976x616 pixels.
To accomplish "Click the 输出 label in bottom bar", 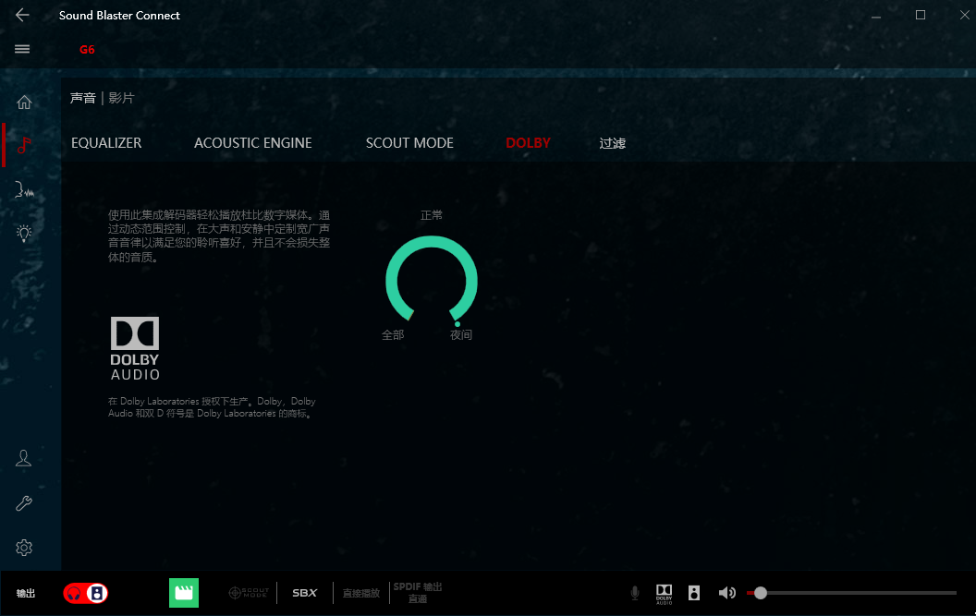I will coord(26,594).
